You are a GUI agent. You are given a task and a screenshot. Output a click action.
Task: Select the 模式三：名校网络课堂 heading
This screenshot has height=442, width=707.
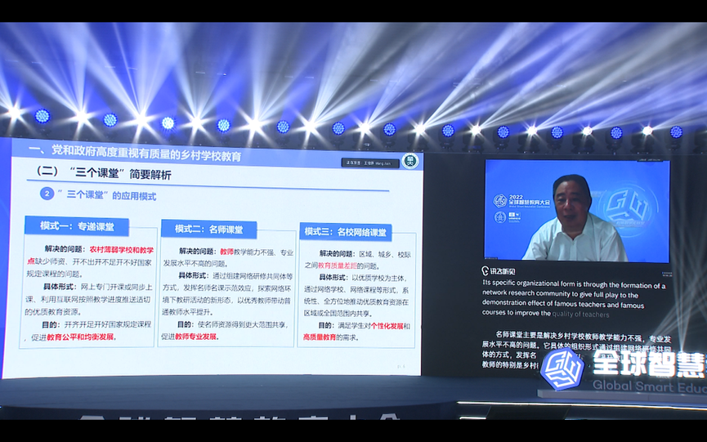[x=346, y=231]
